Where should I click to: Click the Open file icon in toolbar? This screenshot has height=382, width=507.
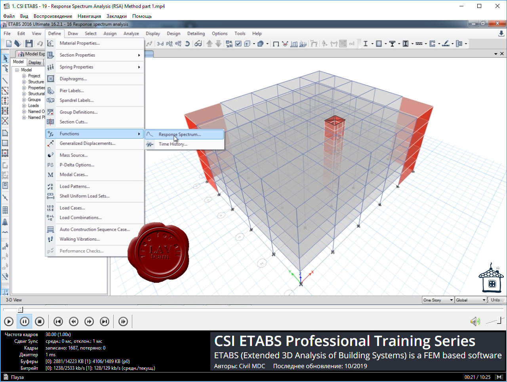[17, 44]
